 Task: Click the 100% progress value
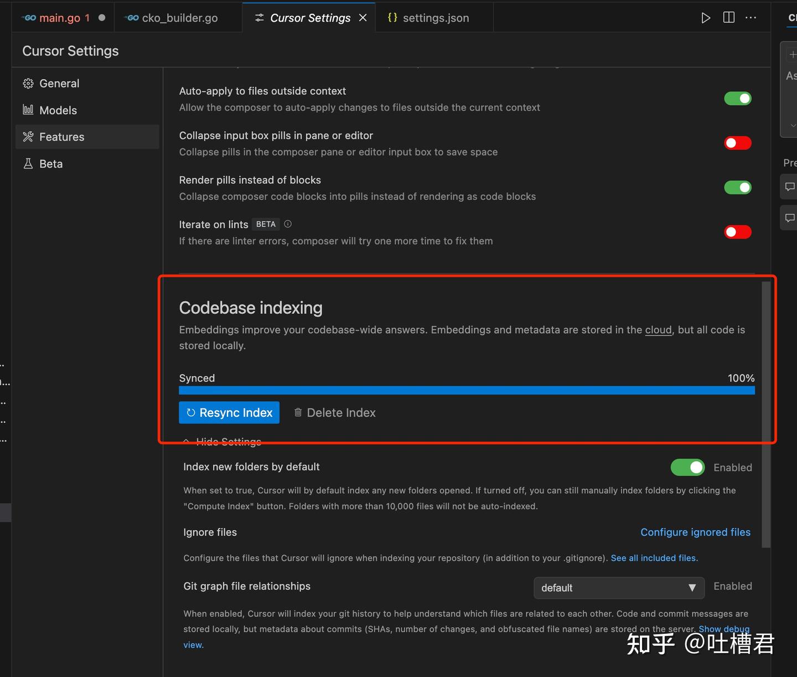741,378
